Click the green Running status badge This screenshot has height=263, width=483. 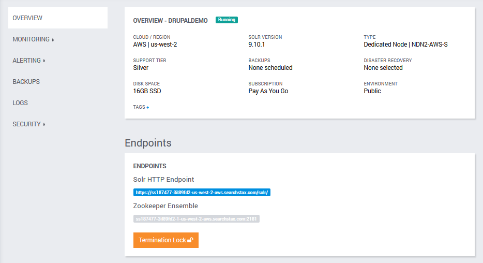coord(227,20)
